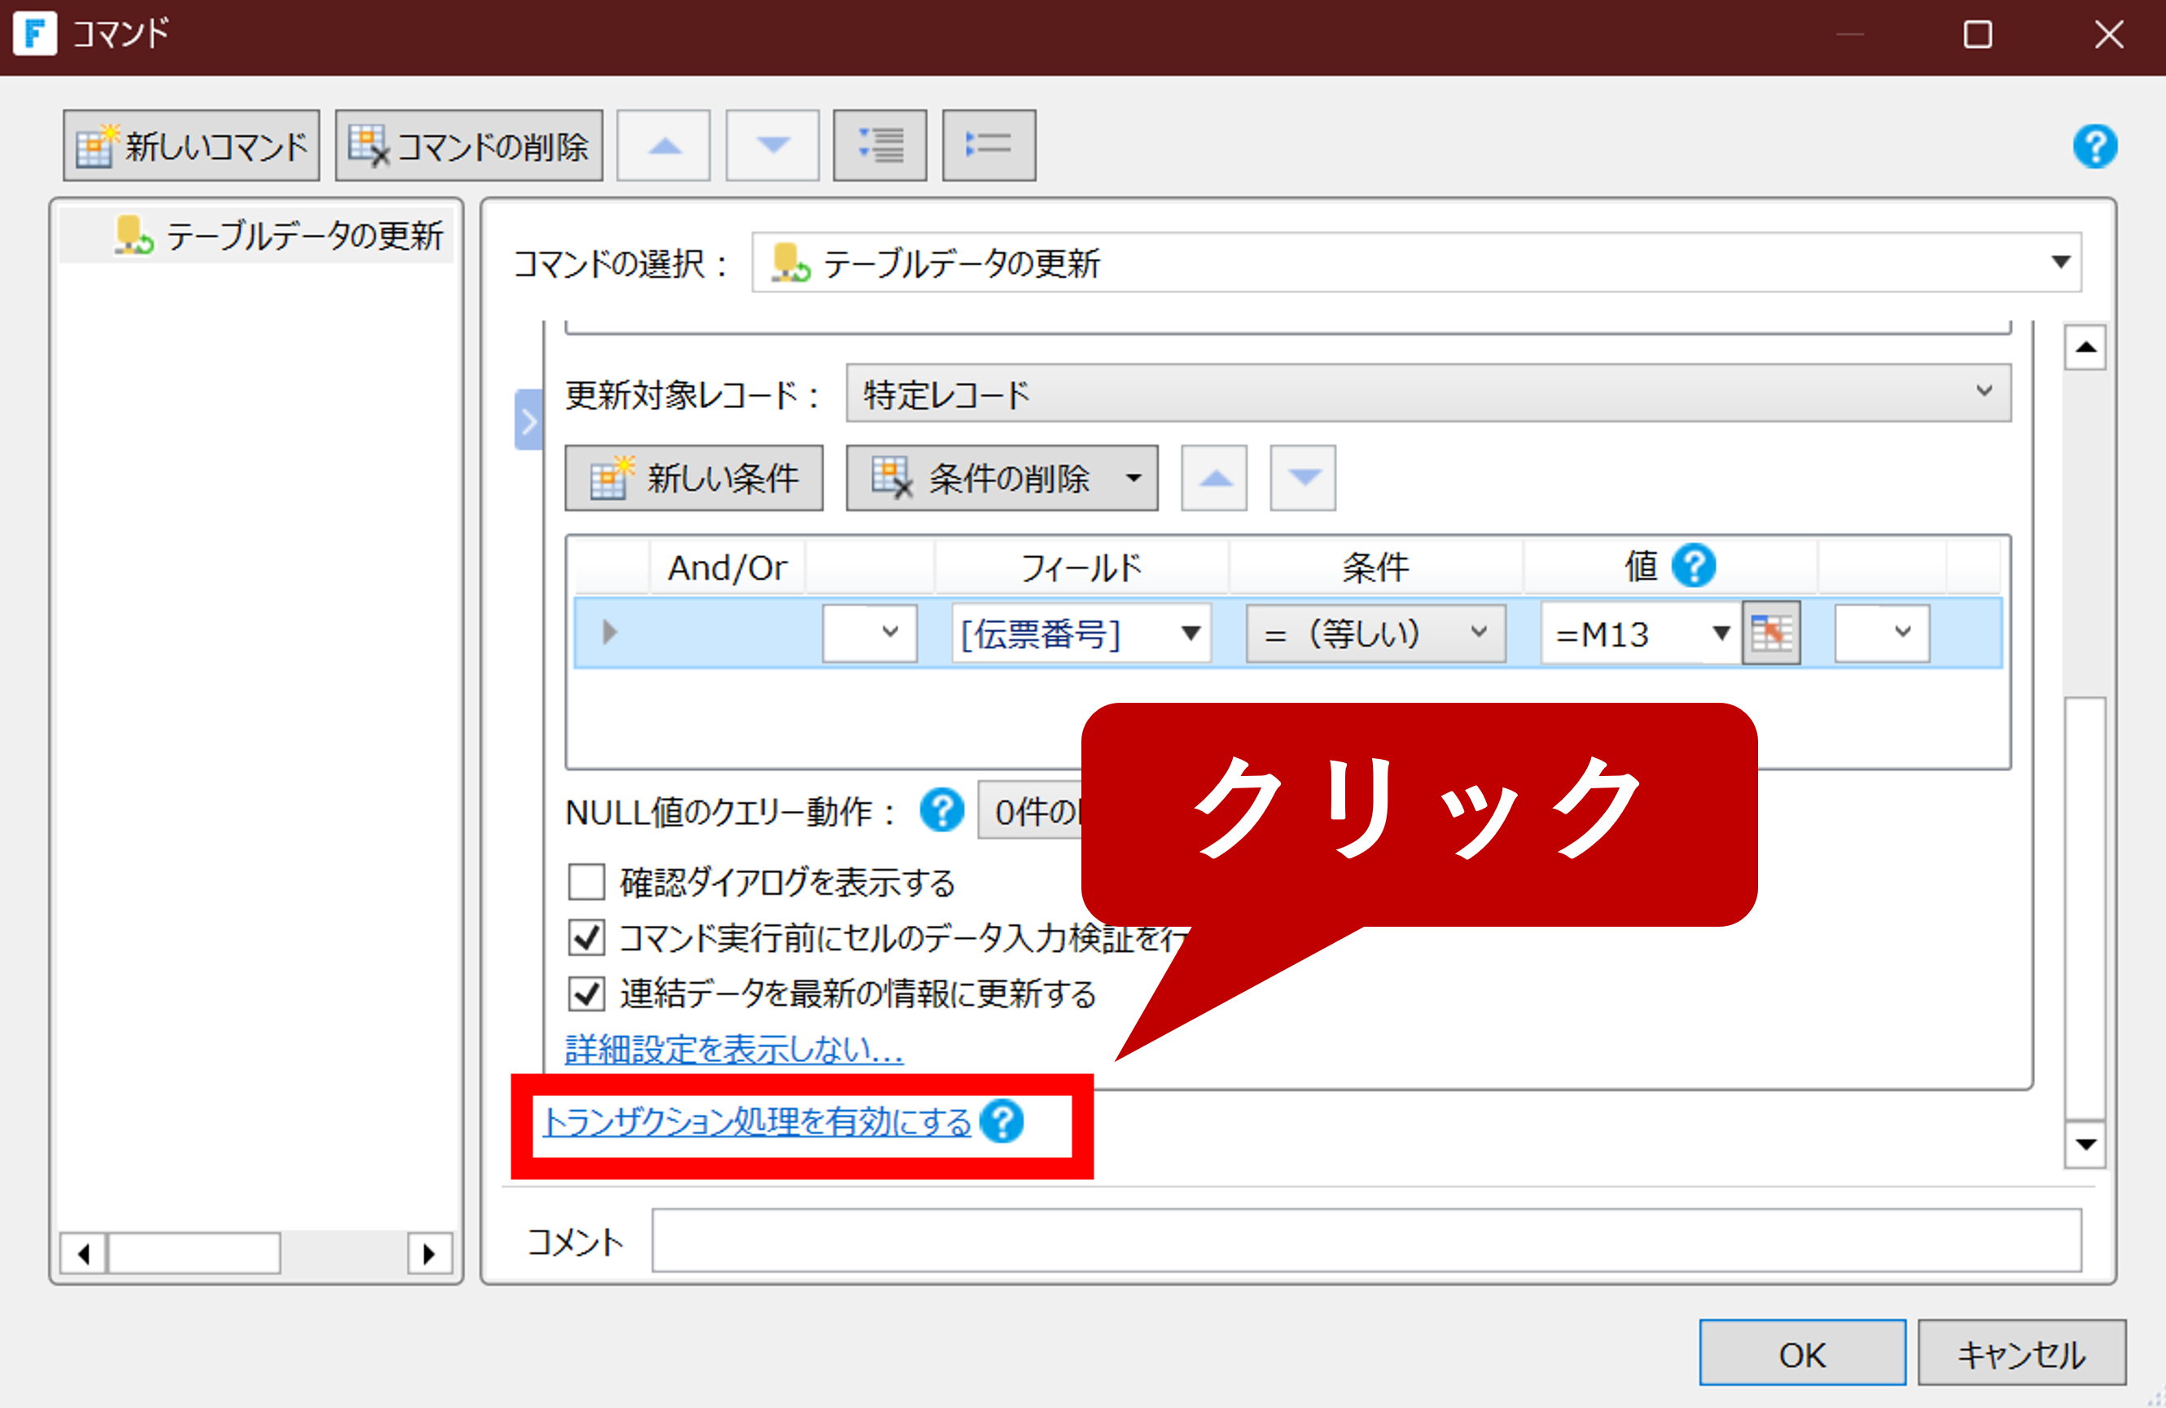Viewport: 2166px width, 1408px height.
Task: Uncheck コマンド実行前にセルのデータ入力検証 checkbox
Action: 586,937
